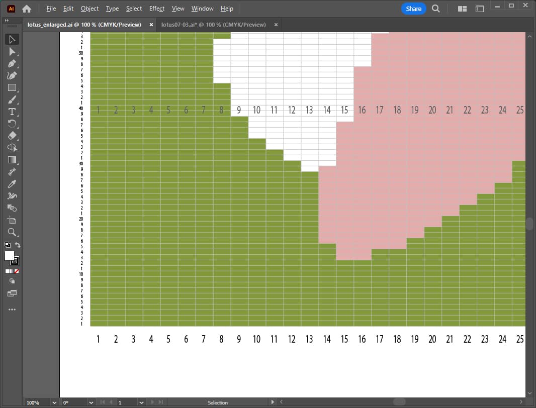Open the artboard navigation dropdown
The image size is (536, 408).
tap(140, 402)
